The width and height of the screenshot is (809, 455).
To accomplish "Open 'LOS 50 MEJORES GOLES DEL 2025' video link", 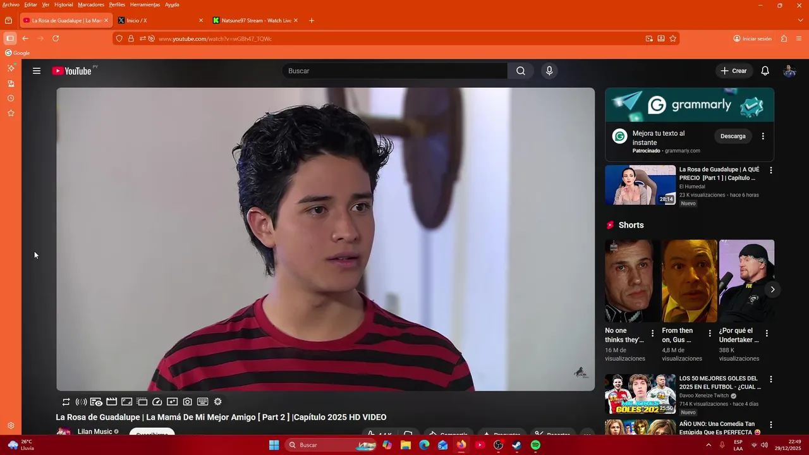I will [x=719, y=382].
